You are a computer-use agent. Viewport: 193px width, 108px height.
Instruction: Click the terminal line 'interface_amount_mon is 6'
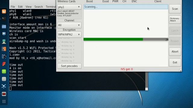coord(31,24)
